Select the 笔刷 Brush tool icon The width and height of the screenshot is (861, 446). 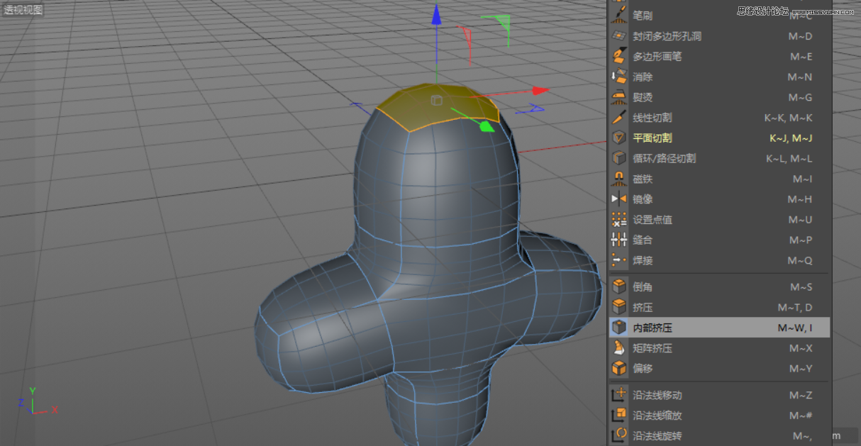pyautogui.click(x=618, y=15)
